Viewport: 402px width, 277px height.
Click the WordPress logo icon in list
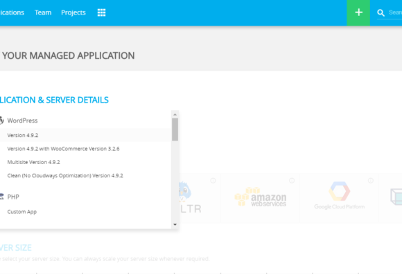1,120
